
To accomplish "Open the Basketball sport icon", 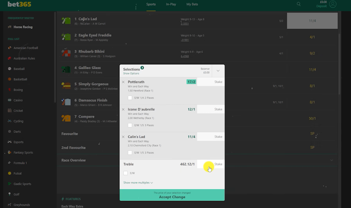I will pos(10,79).
